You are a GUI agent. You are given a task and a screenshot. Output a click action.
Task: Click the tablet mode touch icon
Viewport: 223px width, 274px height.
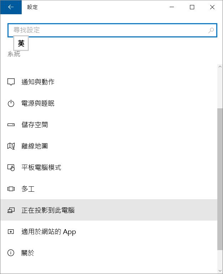pyautogui.click(x=11, y=167)
